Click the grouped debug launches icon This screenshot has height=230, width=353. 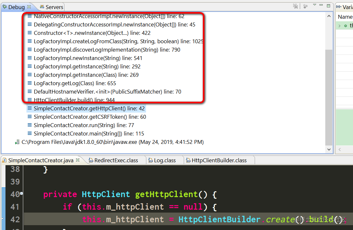(305, 6)
